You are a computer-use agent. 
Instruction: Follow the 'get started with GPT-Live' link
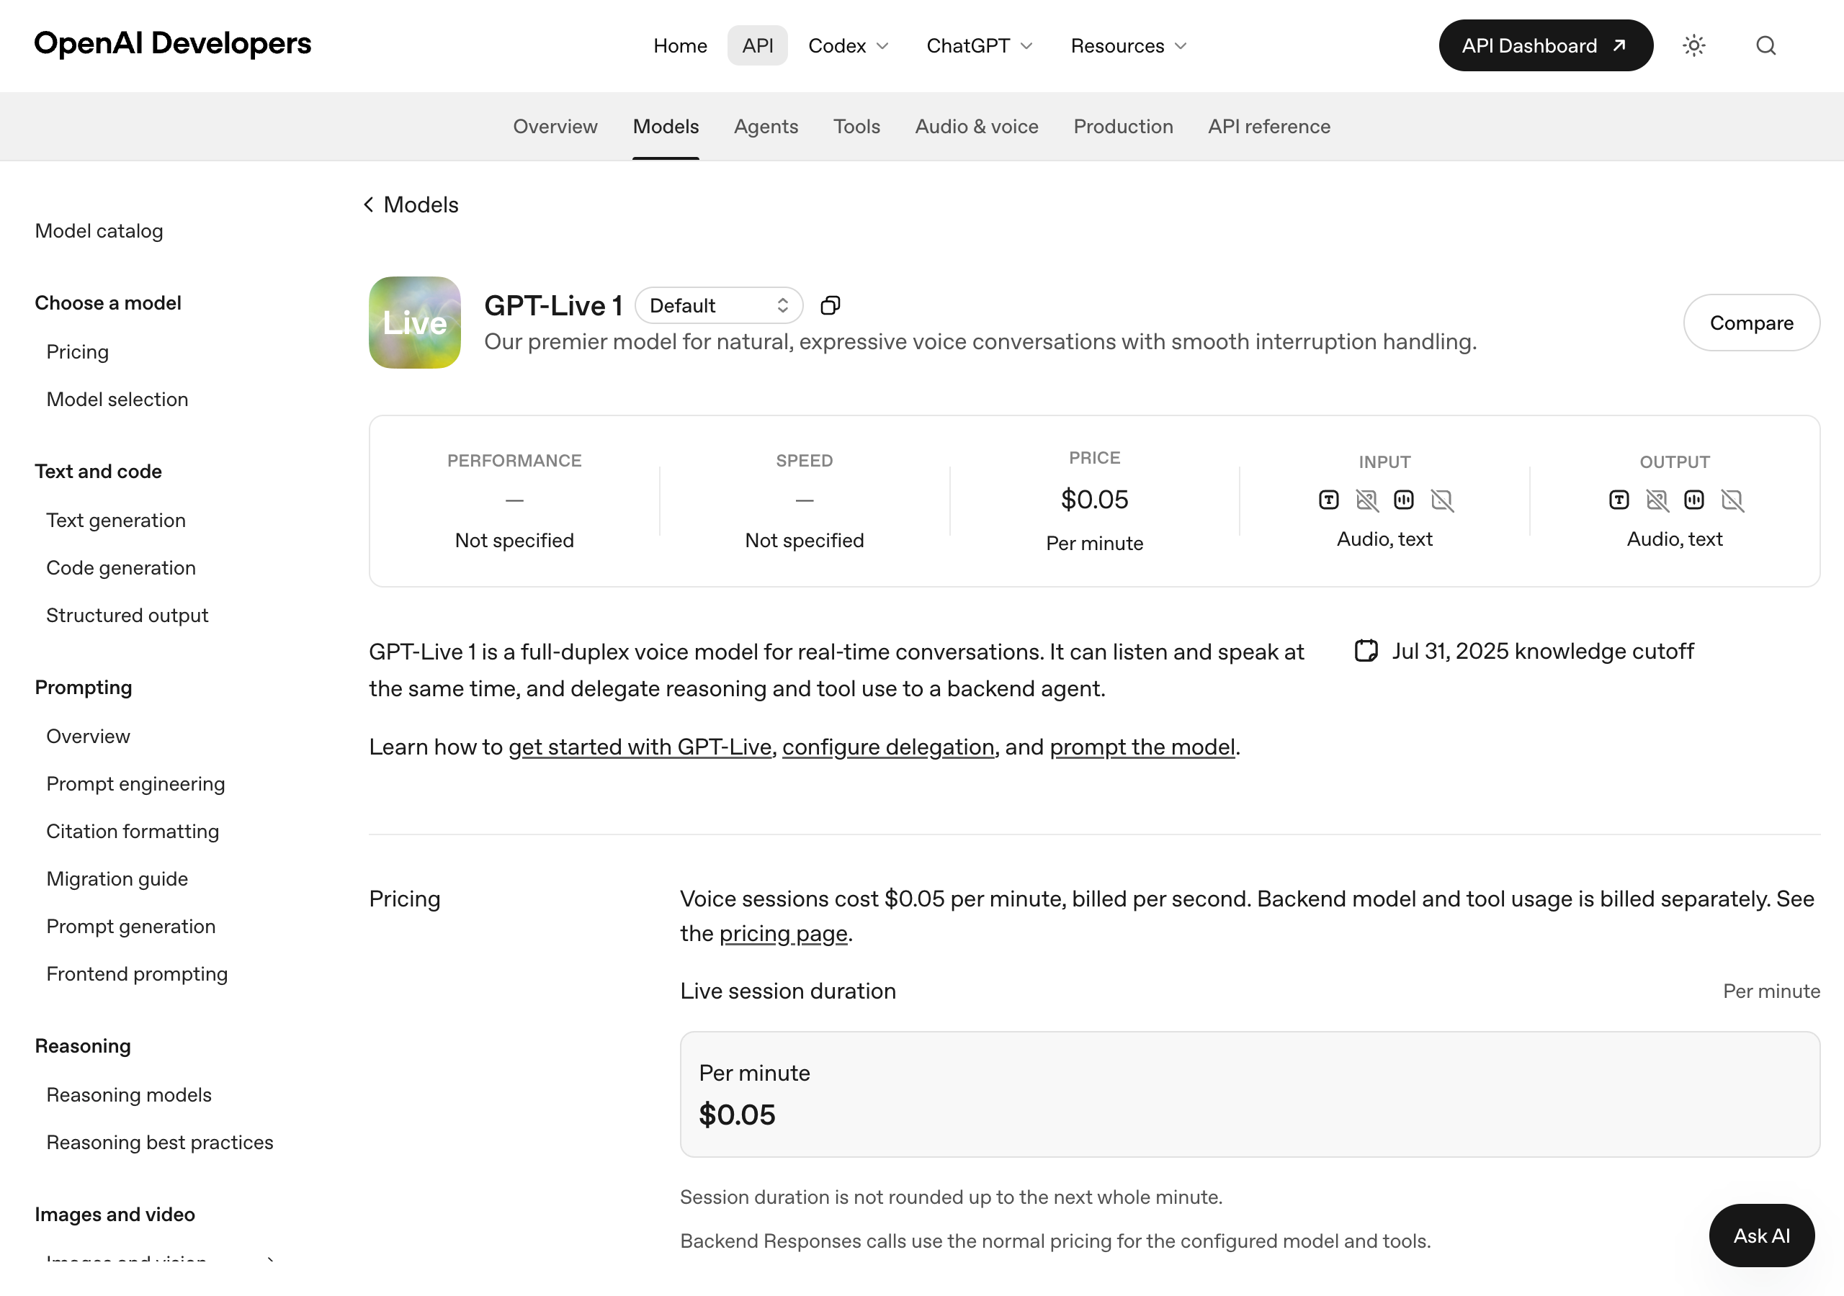point(640,747)
